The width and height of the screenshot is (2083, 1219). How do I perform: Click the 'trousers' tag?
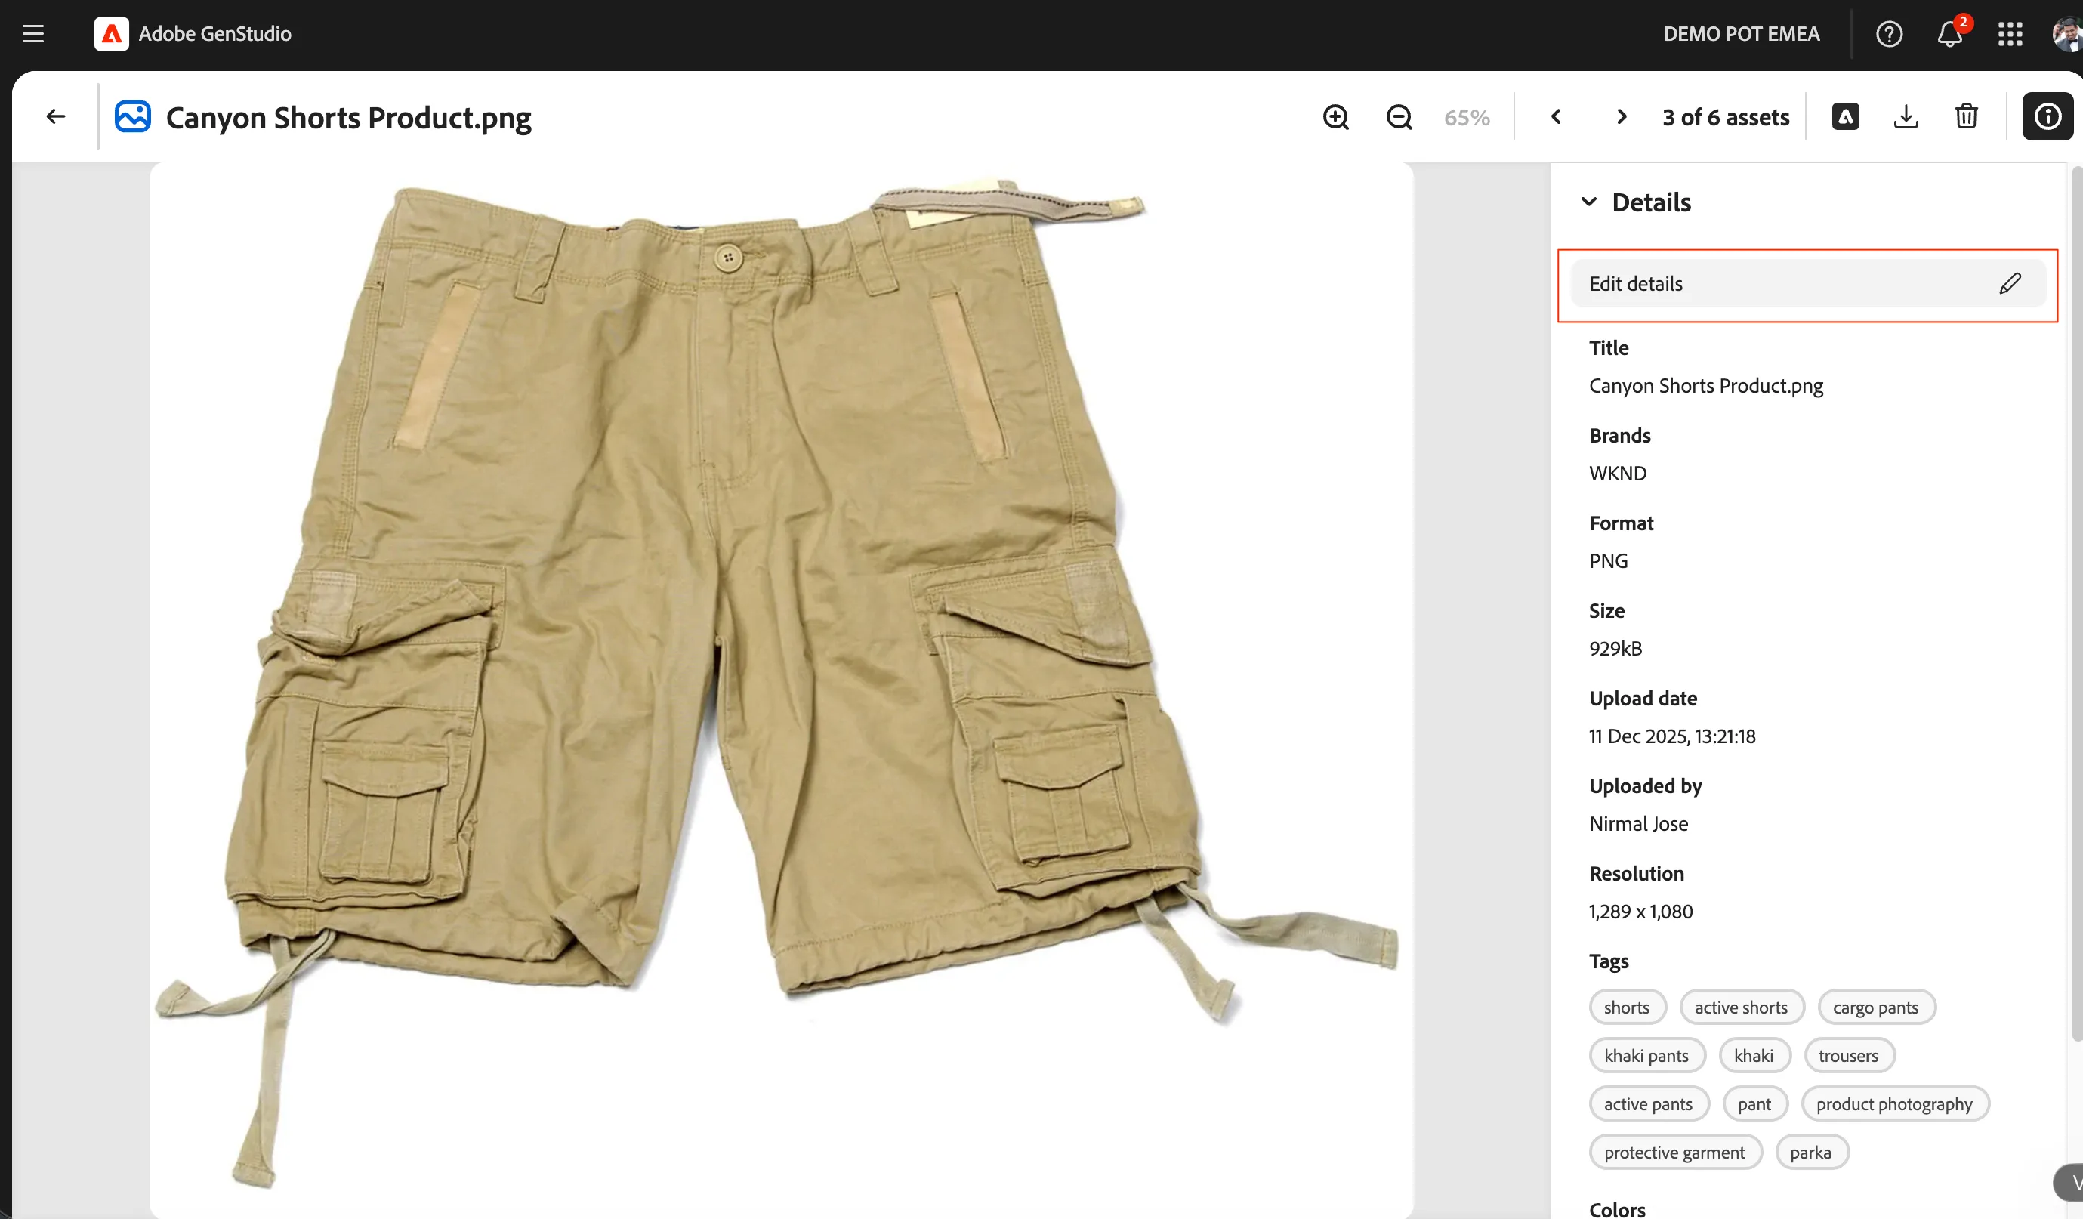[x=1848, y=1055]
